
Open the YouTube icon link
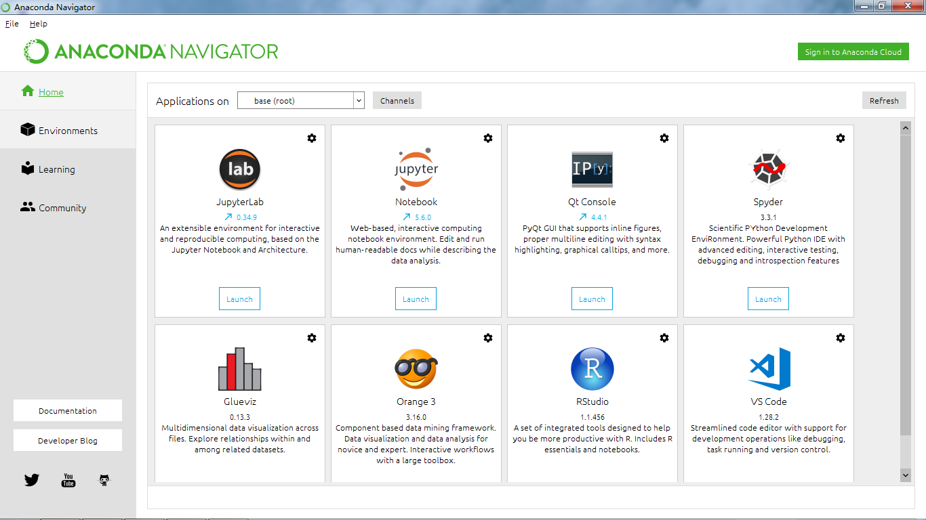pyautogui.click(x=68, y=480)
